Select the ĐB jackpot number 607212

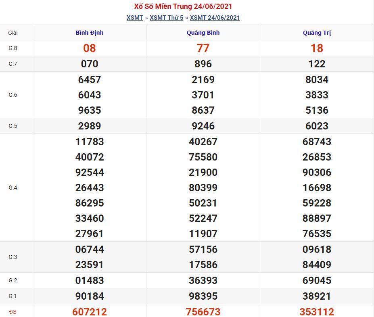(90, 312)
